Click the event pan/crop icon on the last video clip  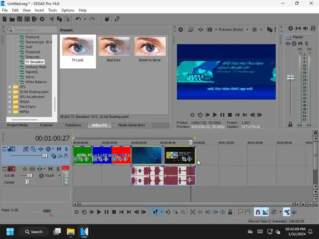click(x=184, y=159)
